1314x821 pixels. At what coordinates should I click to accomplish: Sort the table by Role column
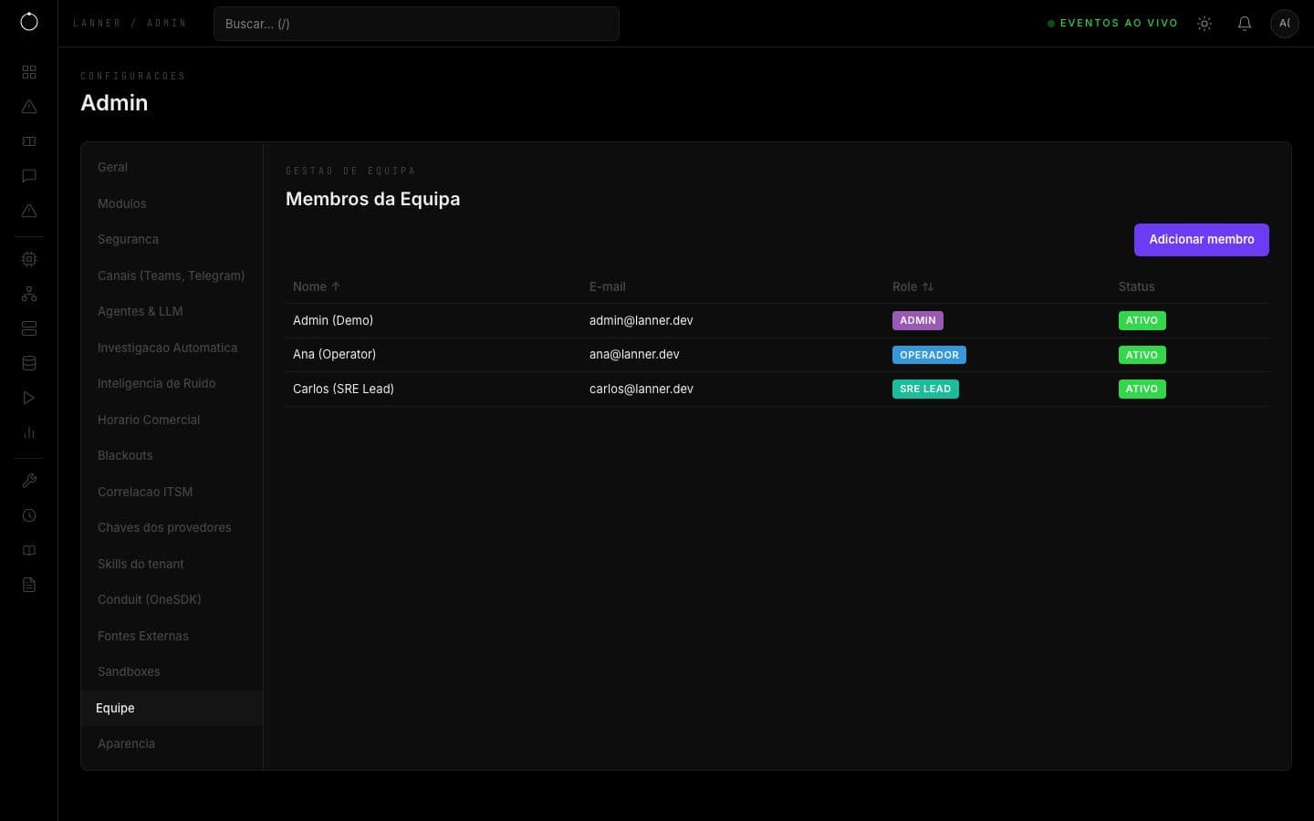click(912, 286)
